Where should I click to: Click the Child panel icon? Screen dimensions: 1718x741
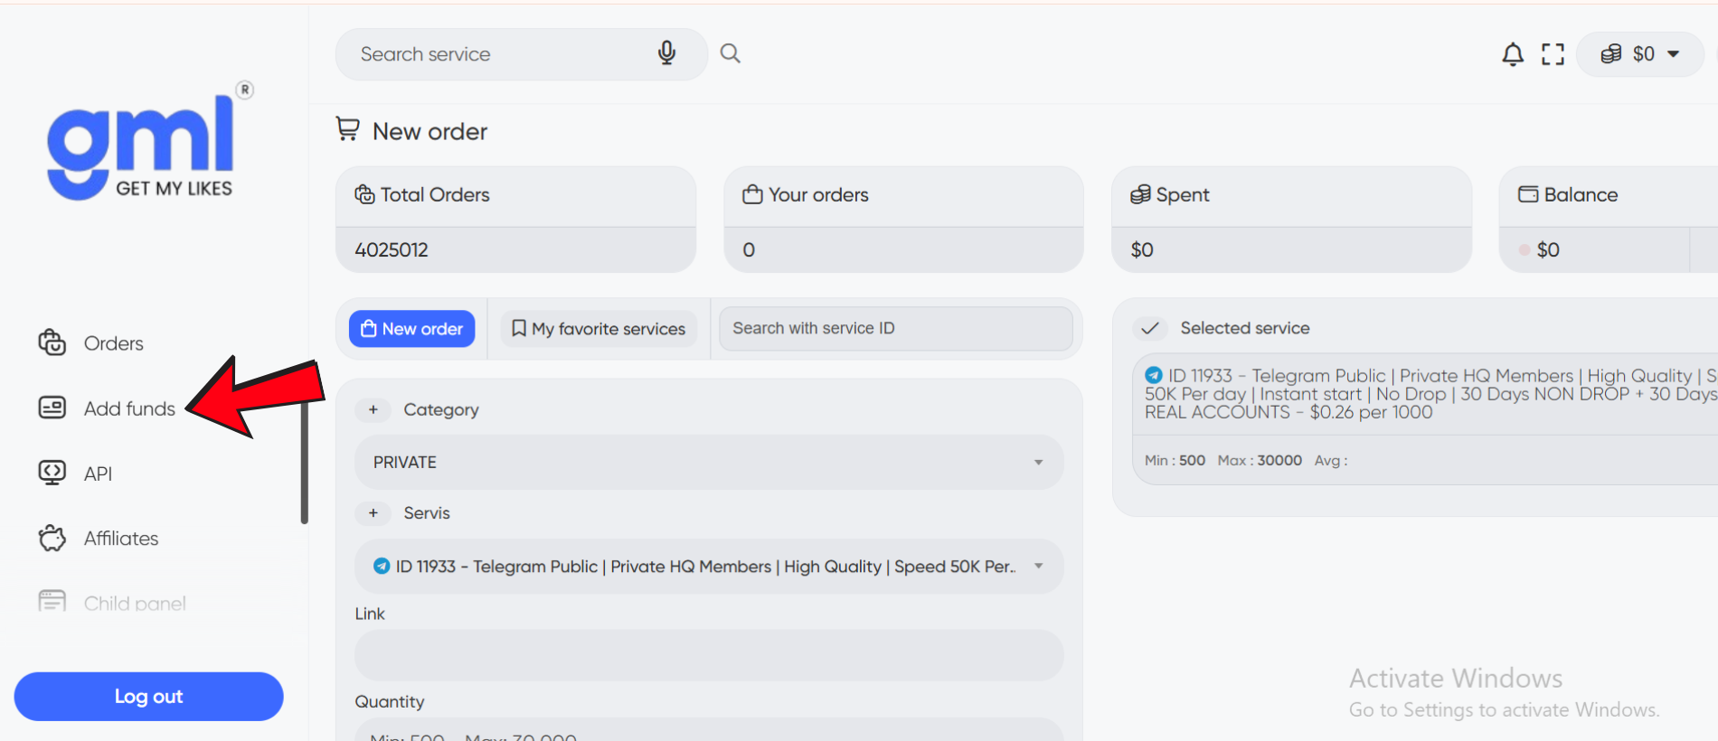pos(52,601)
